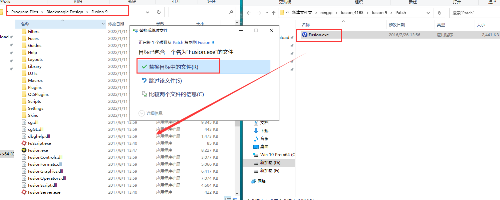
Task: Click the FusionGraphics.dll file icon
Action: click(24, 171)
